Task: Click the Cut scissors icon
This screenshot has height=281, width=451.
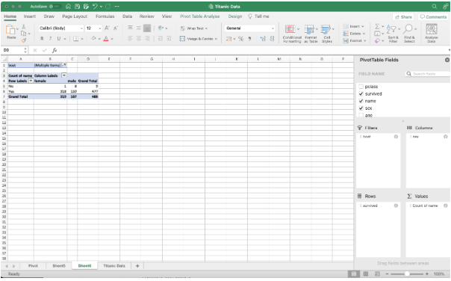Action: click(24, 27)
